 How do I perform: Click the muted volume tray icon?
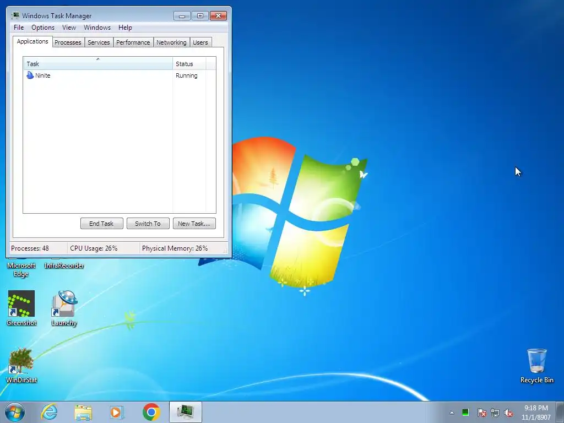(508, 413)
